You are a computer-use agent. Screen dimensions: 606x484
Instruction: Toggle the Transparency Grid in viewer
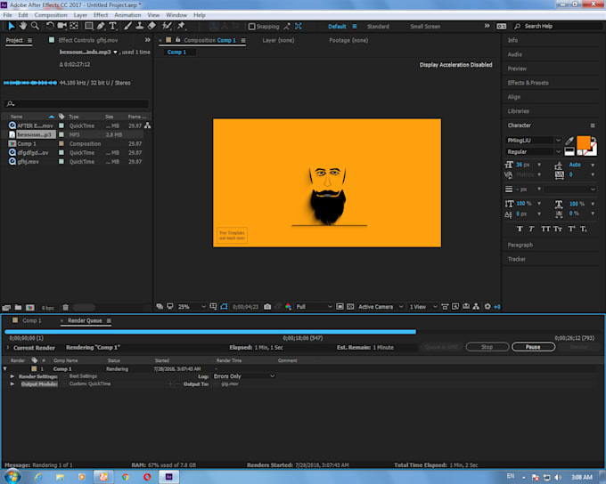coord(350,306)
